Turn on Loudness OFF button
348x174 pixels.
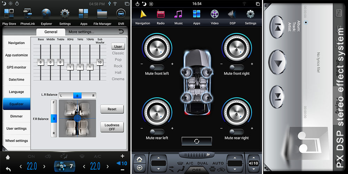tap(112, 127)
